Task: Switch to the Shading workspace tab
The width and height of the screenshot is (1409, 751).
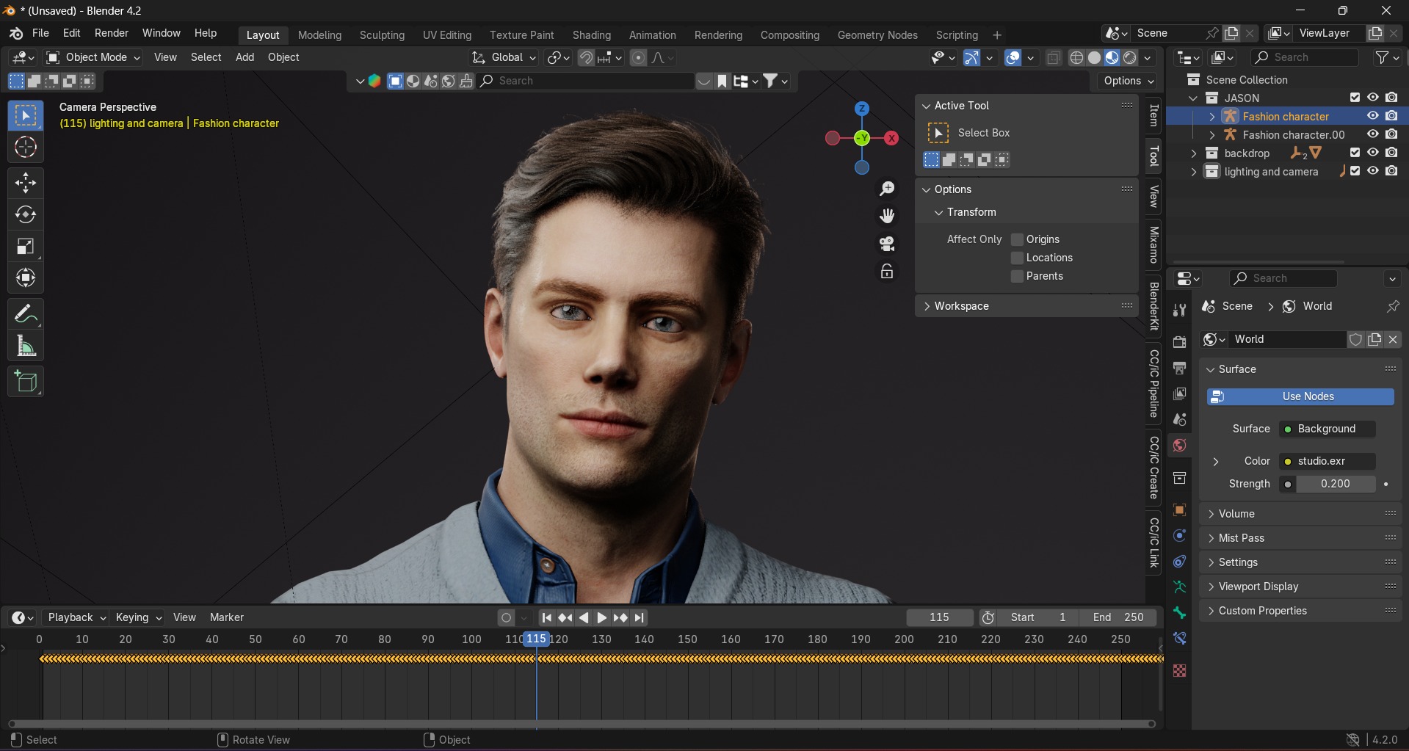Action: tap(592, 35)
